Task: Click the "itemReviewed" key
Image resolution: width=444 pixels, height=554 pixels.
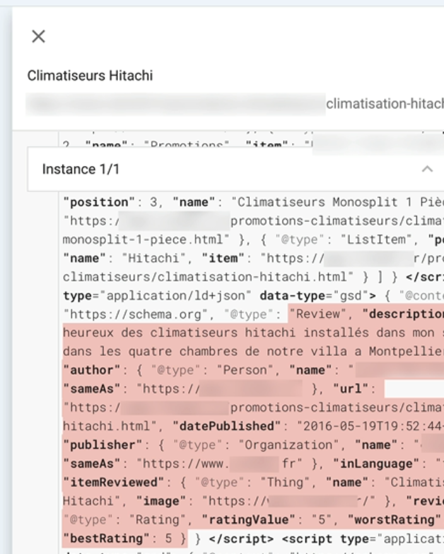Action: click(x=114, y=483)
